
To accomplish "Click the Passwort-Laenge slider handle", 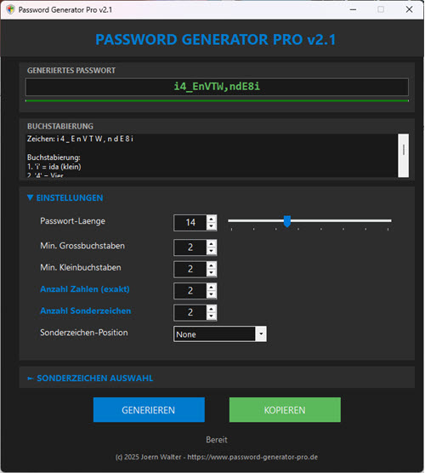I will (x=287, y=221).
